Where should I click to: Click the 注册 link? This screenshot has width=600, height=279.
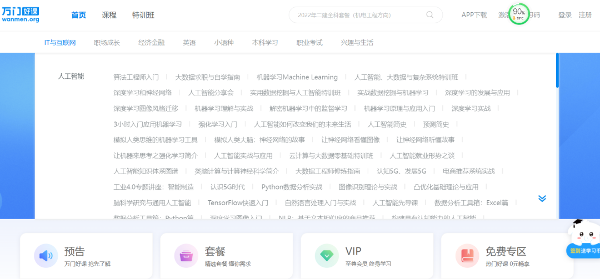click(x=585, y=15)
